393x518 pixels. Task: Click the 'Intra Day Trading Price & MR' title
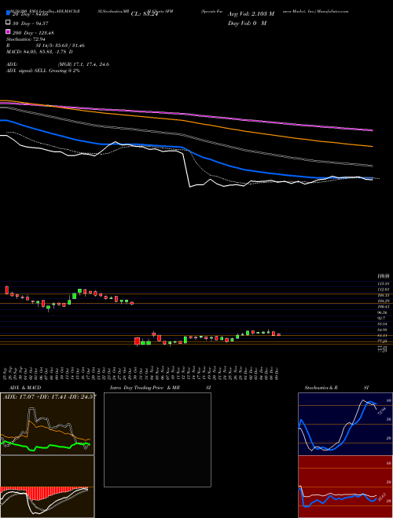coord(145,388)
